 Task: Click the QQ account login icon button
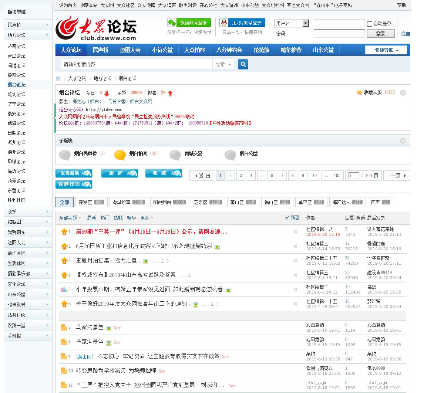[242, 23]
